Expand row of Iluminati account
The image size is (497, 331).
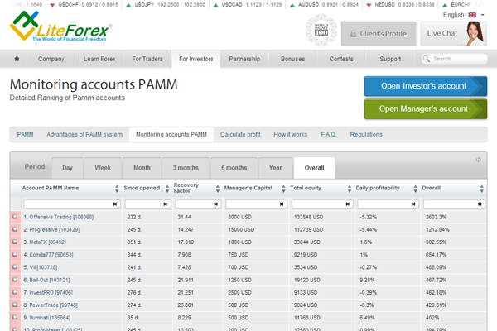(x=15, y=318)
